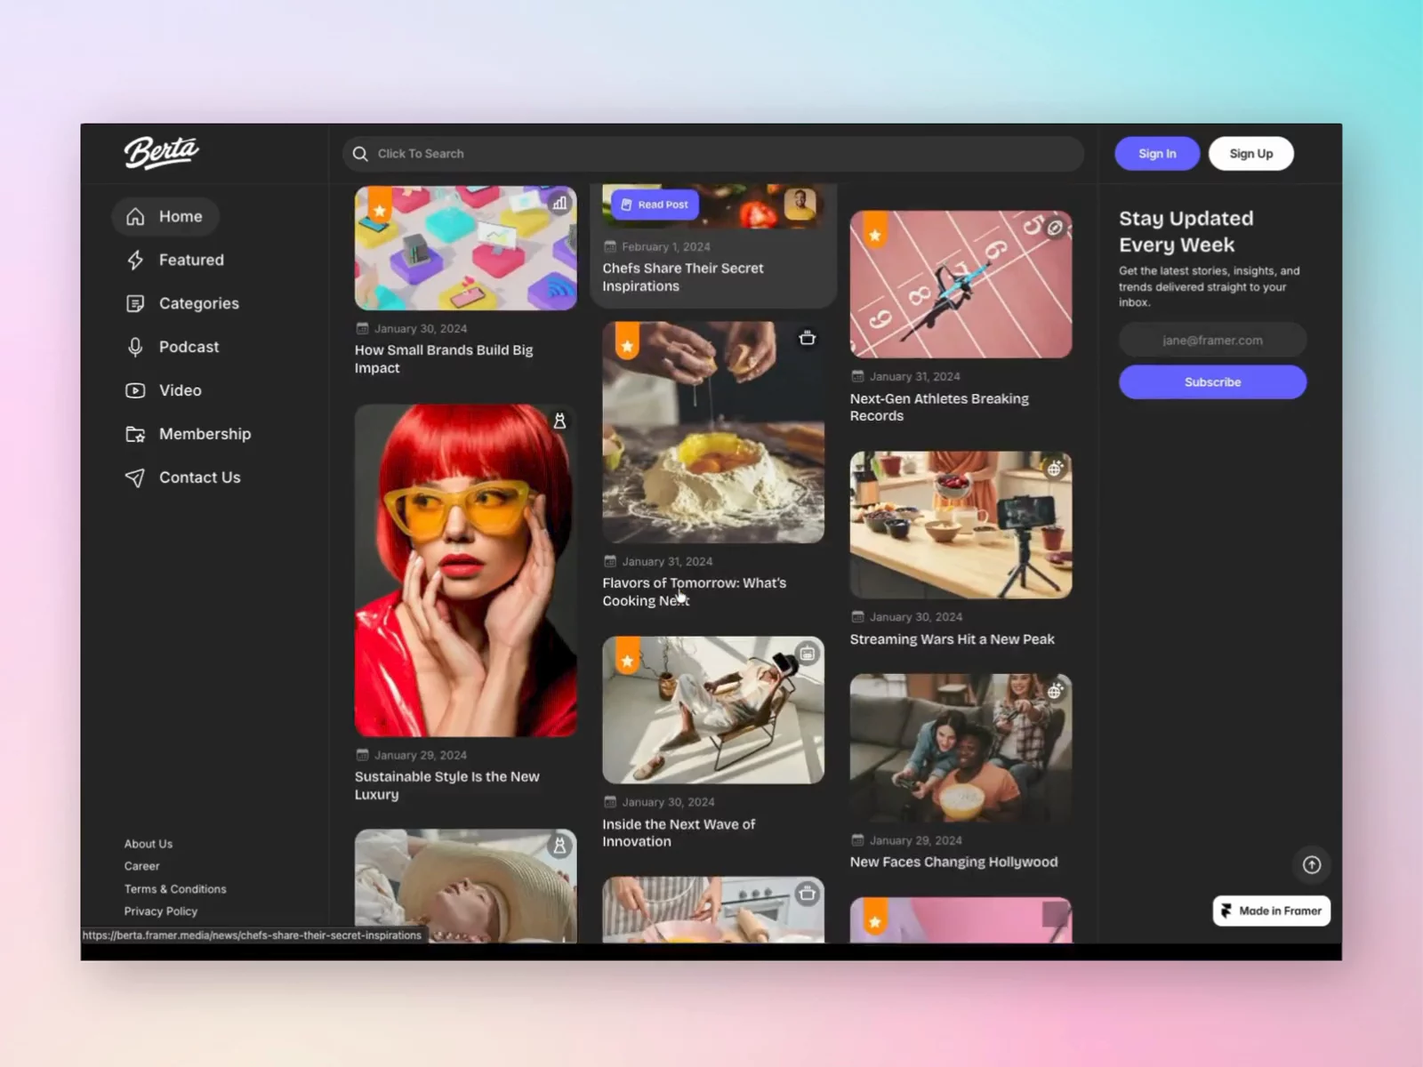Open 'How Small Brands Build Big Impact' headline

(444, 359)
